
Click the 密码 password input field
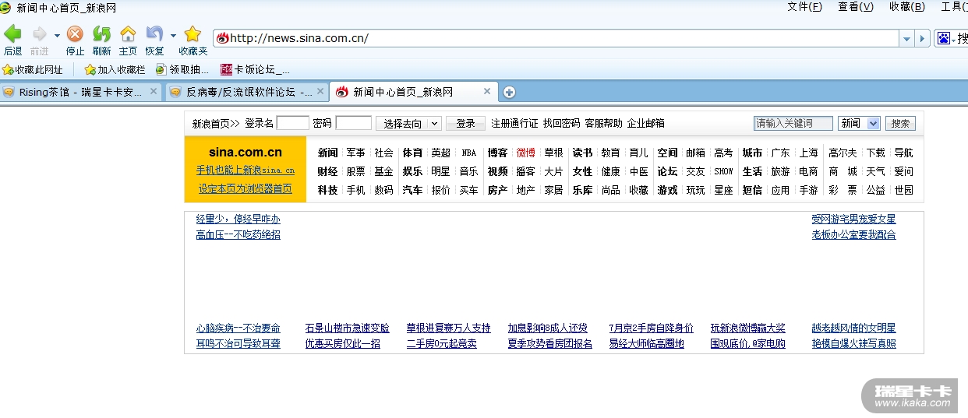353,123
